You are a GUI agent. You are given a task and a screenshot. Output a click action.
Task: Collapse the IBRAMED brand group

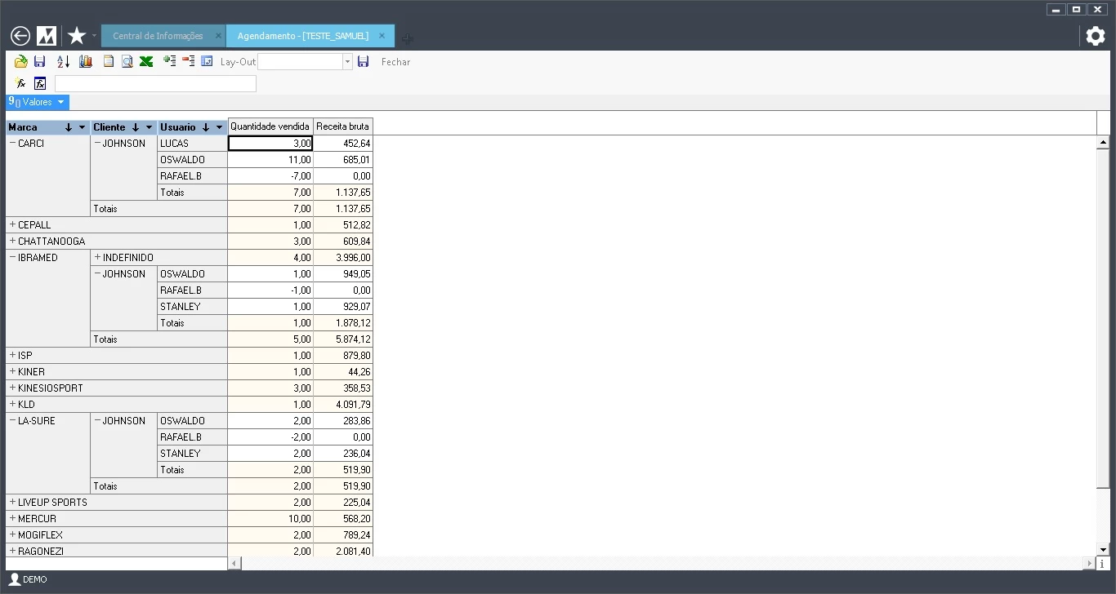(x=12, y=258)
